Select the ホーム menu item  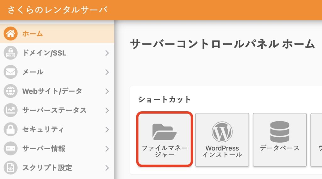[x=57, y=34]
